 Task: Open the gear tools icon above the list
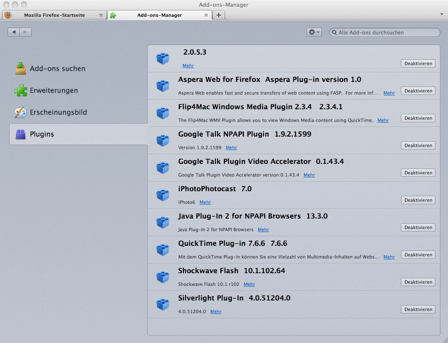(311, 32)
